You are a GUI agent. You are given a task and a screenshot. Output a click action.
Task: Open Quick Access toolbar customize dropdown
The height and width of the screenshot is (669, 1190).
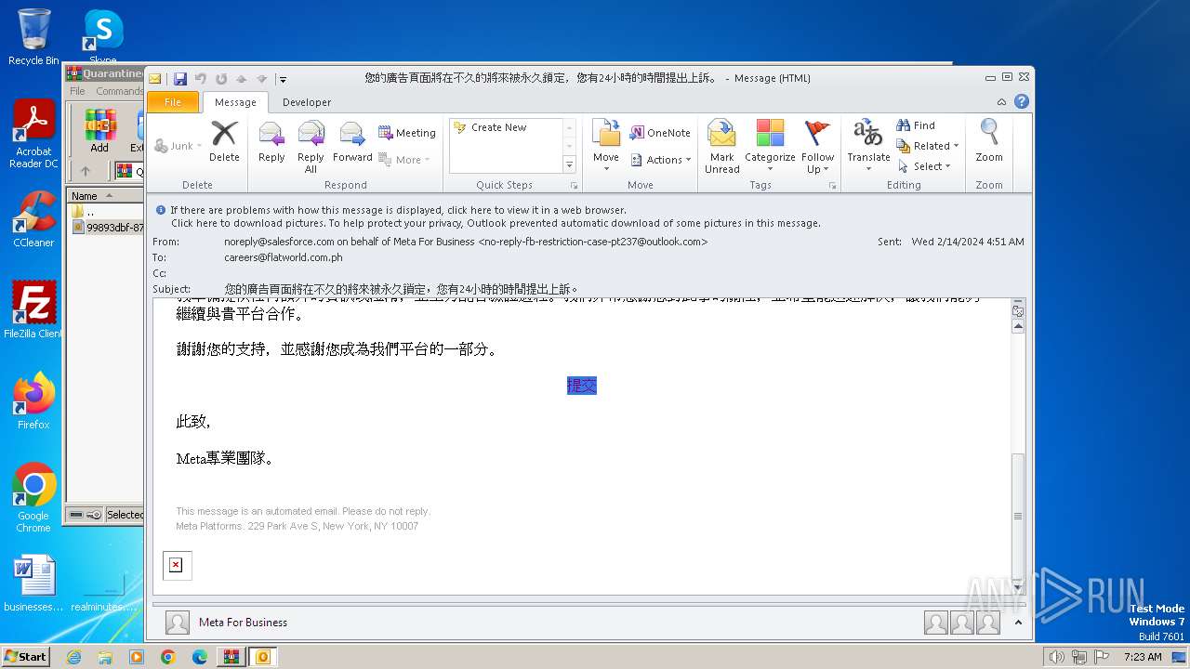[x=283, y=79]
